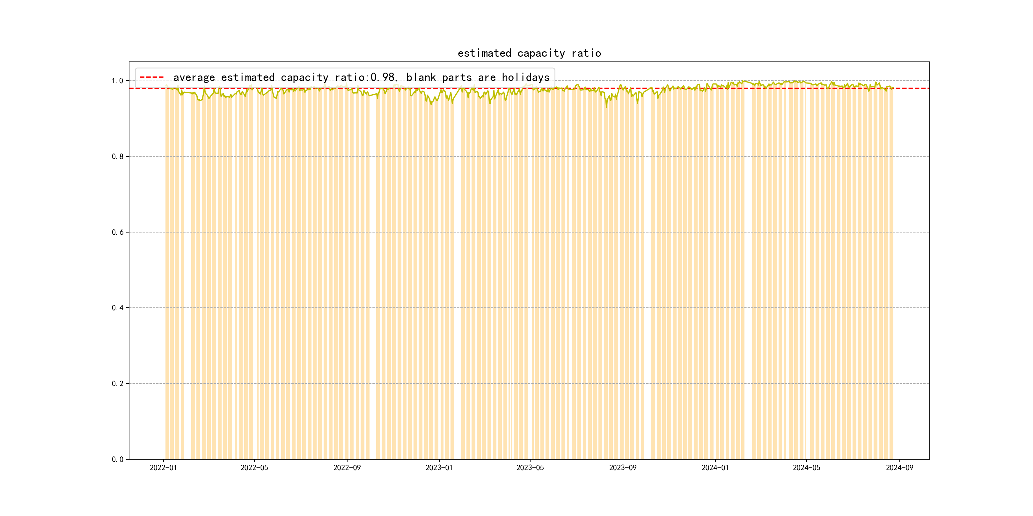The width and height of the screenshot is (1033, 516).
Task: Click the 2023-05 x-axis label
Action: coord(530,468)
